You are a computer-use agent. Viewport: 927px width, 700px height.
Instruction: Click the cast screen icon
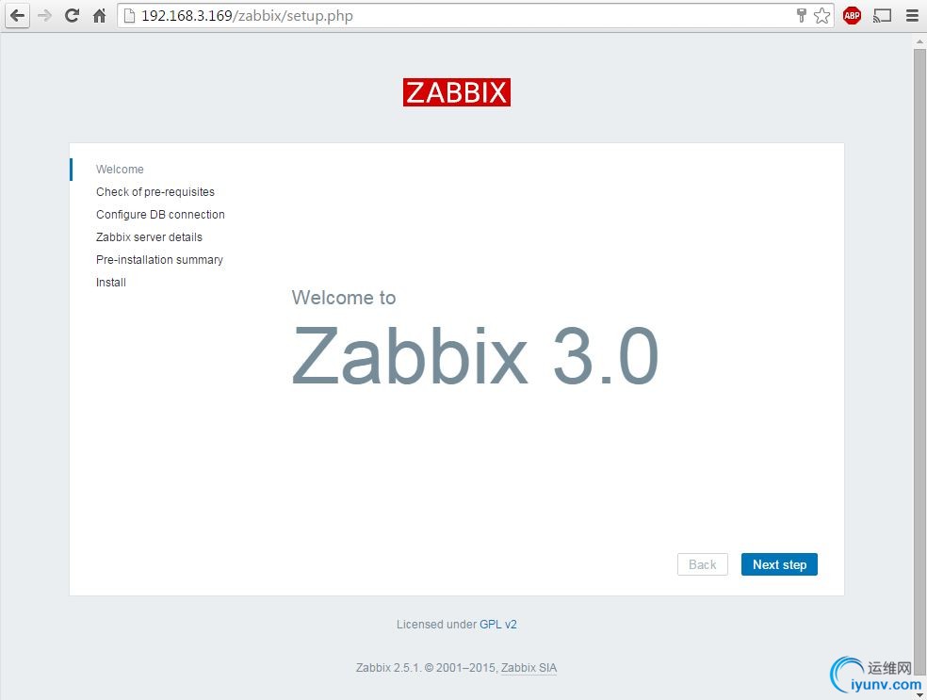[x=882, y=16]
